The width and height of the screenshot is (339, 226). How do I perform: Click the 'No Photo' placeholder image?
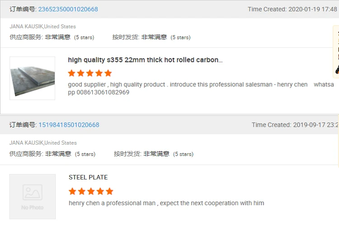pyautogui.click(x=32, y=196)
